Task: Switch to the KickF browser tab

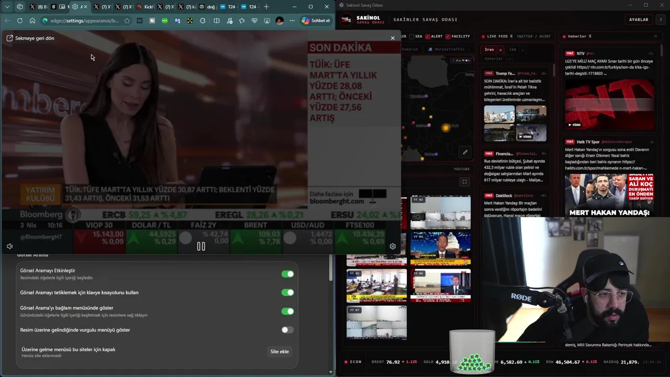Action: coord(145,7)
